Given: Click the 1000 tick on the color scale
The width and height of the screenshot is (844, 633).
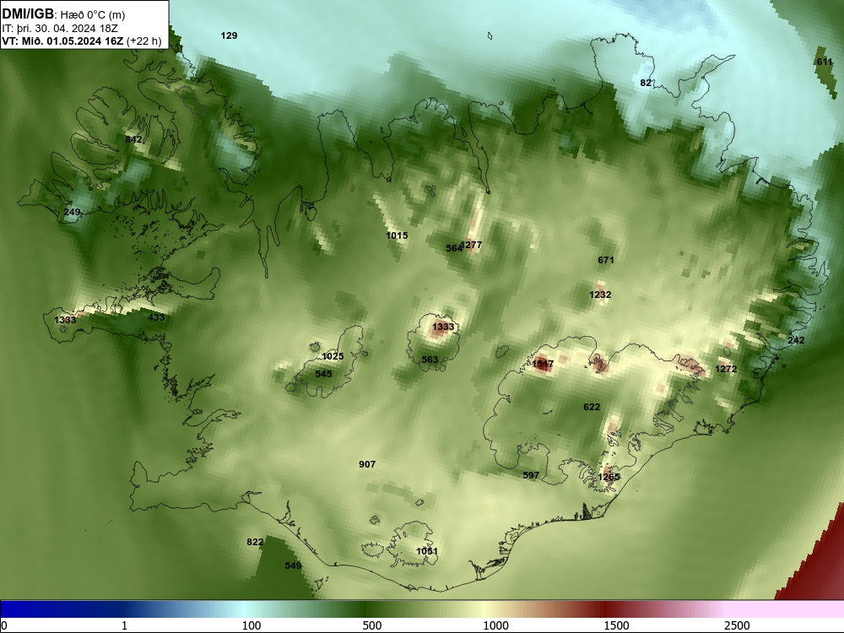Looking at the screenshot, I should [495, 625].
